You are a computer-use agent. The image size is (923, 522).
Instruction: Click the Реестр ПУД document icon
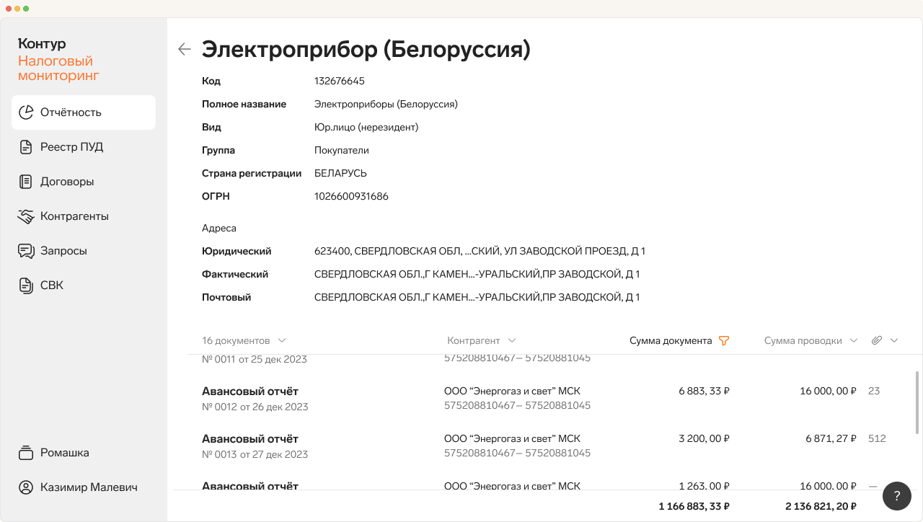(x=26, y=147)
